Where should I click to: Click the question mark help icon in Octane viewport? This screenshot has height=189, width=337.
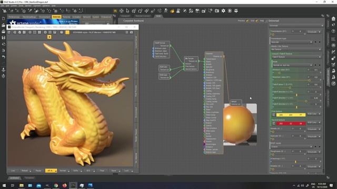pos(62,33)
